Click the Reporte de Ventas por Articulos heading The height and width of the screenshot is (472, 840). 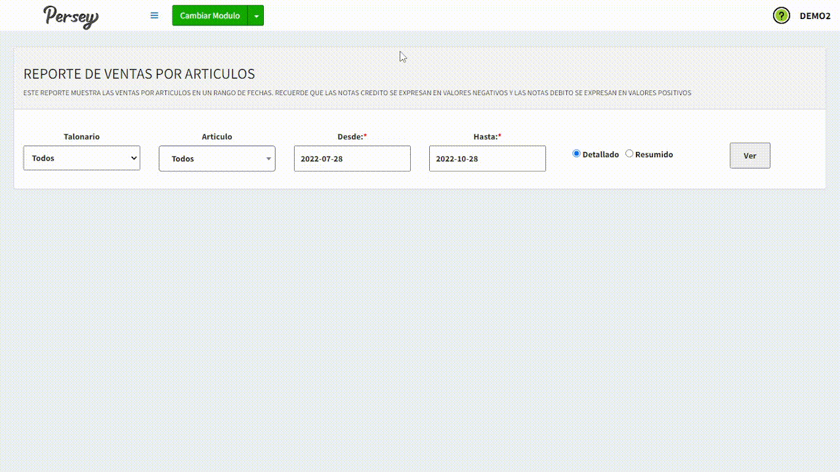coord(139,74)
